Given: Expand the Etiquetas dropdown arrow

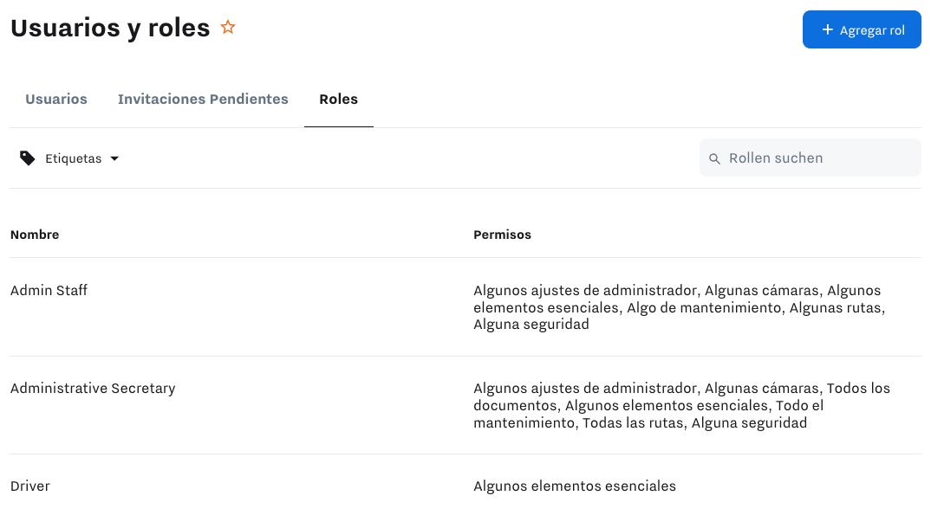Looking at the screenshot, I should click(x=114, y=158).
